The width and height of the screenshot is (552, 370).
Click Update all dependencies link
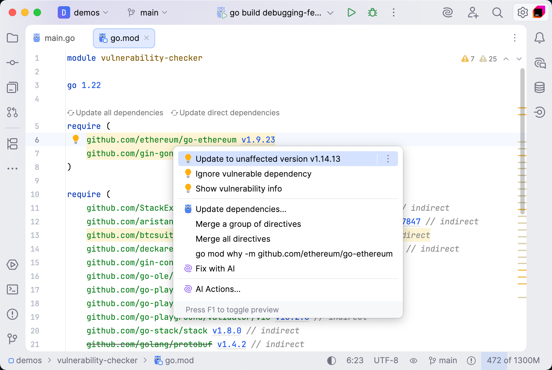tap(119, 113)
